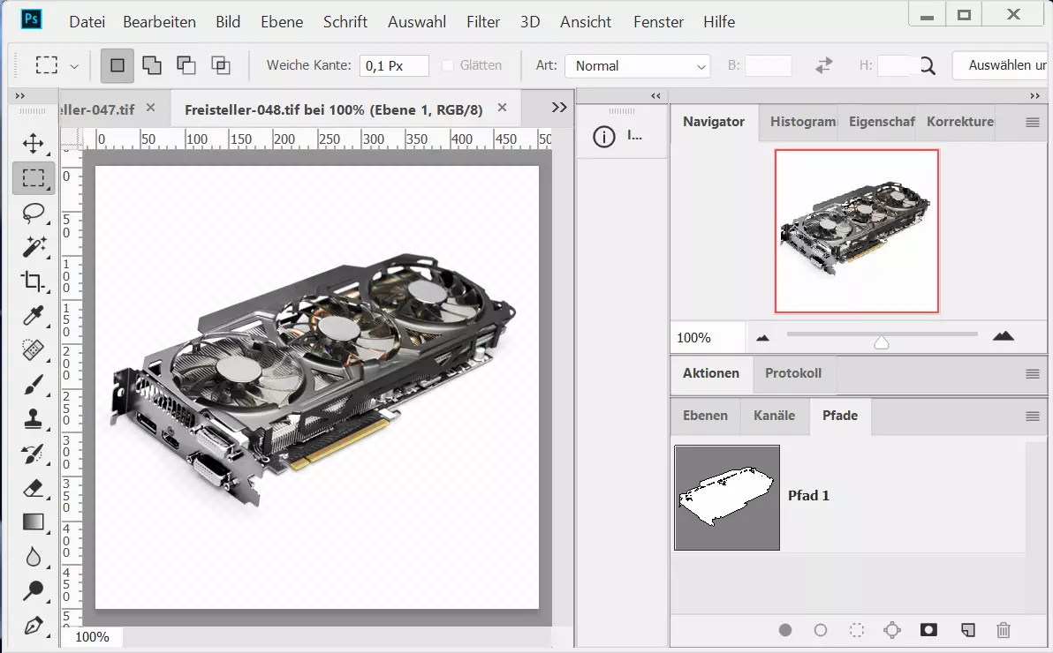Select the Pen tool
Viewport: 1053px width, 653px height.
34,626
